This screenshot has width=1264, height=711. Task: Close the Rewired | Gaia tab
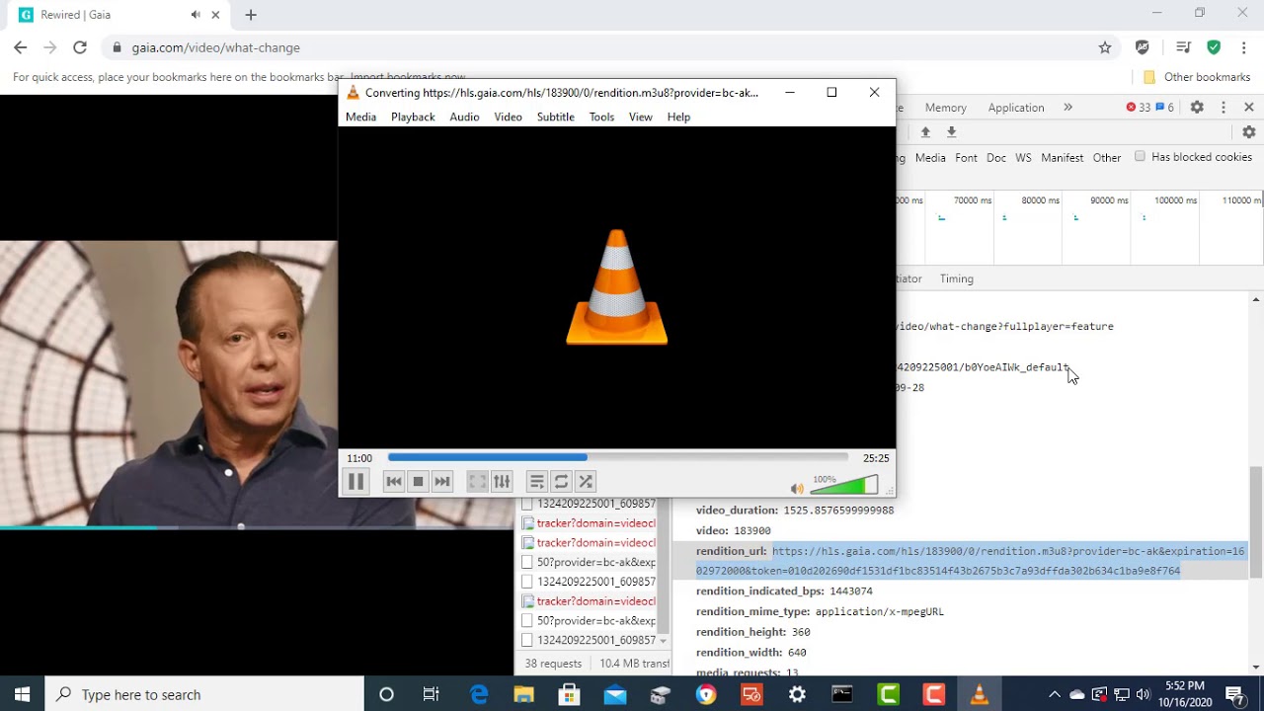coord(215,15)
